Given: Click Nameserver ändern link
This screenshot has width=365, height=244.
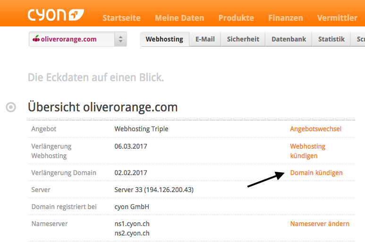Looking at the screenshot, I should click(320, 224).
